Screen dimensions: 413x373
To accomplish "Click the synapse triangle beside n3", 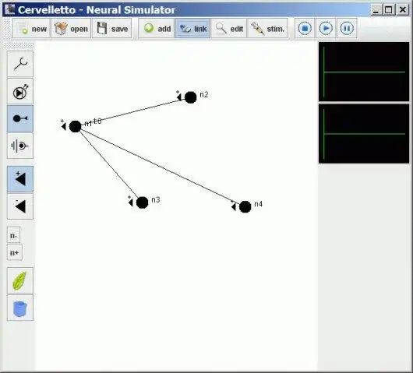I will click(x=131, y=202).
